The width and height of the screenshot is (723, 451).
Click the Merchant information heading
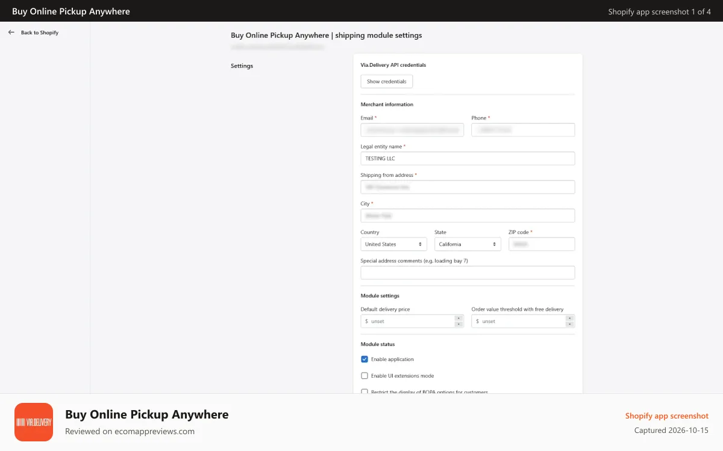tap(387, 105)
